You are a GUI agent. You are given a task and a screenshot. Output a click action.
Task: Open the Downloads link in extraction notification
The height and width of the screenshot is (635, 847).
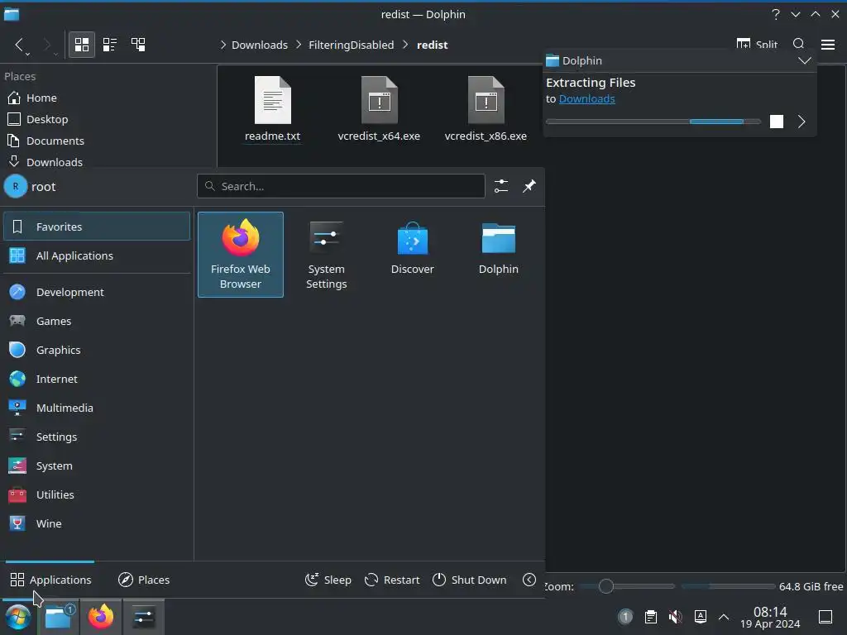pos(586,99)
